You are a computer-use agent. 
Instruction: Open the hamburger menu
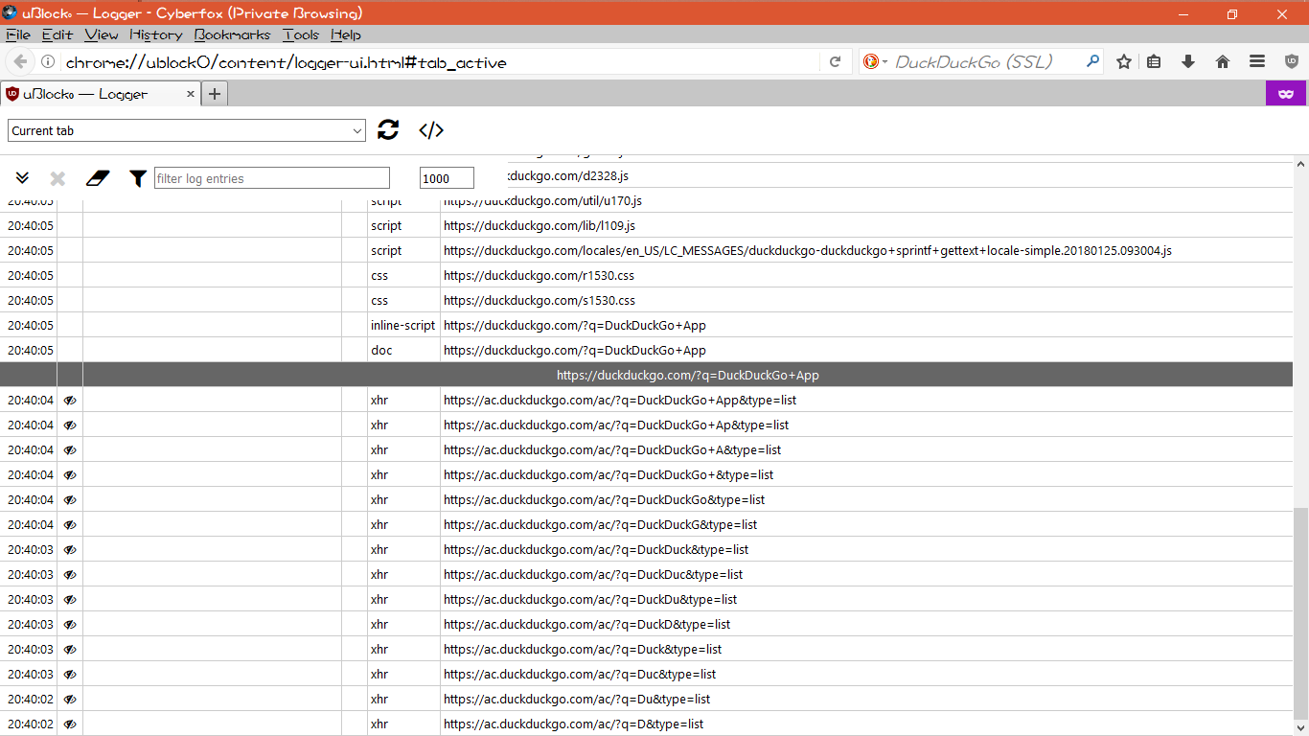pyautogui.click(x=1256, y=60)
